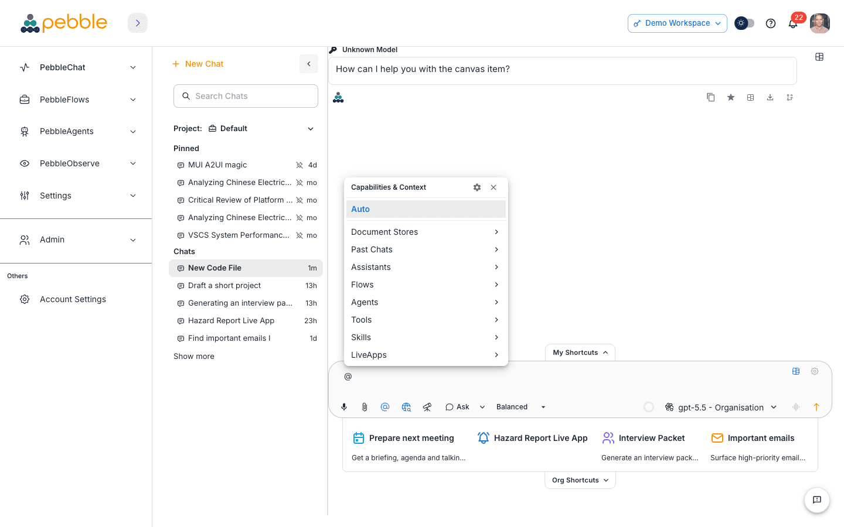Click the star favorite icon
The width and height of the screenshot is (844, 527).
coord(731,97)
